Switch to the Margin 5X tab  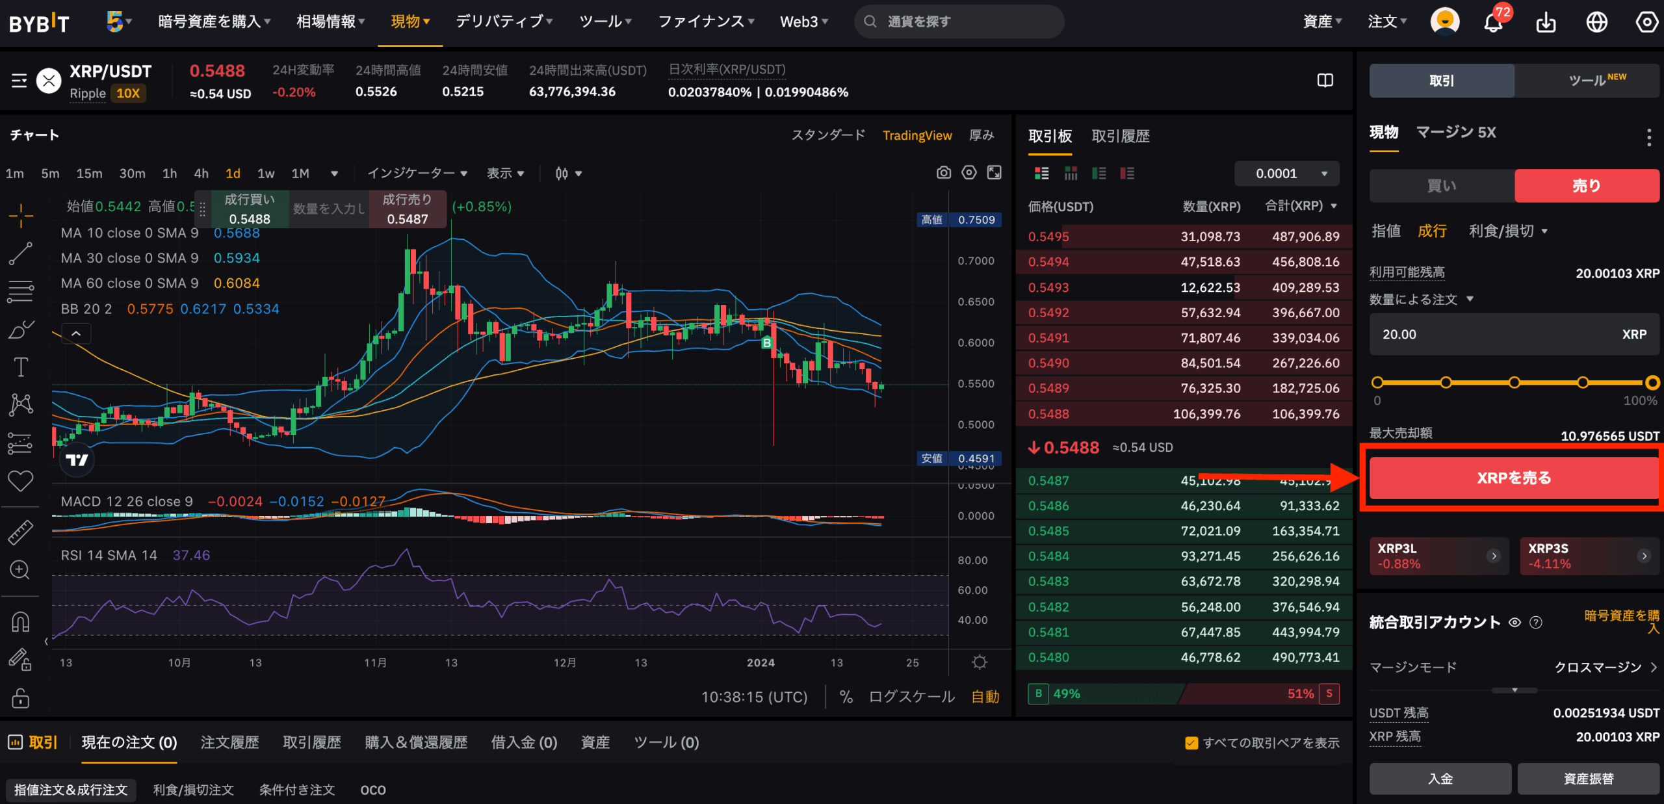point(1456,133)
